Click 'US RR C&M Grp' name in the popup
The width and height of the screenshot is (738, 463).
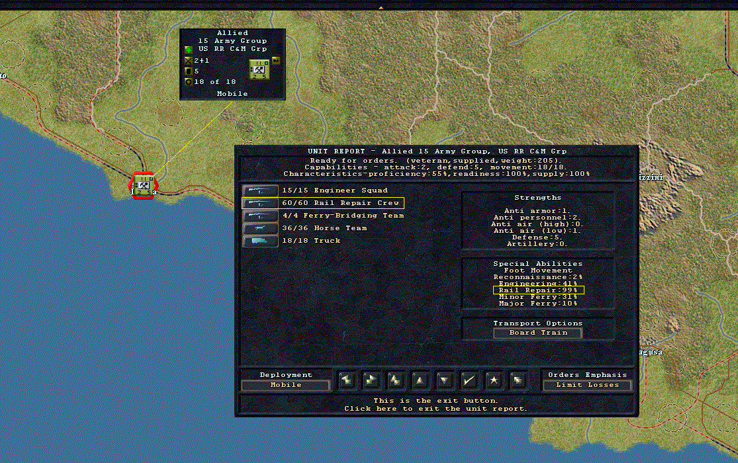click(232, 49)
